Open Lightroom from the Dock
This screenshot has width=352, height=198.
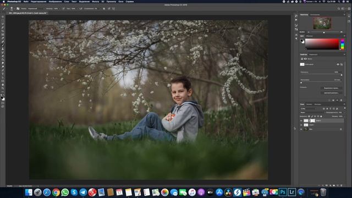click(291, 192)
